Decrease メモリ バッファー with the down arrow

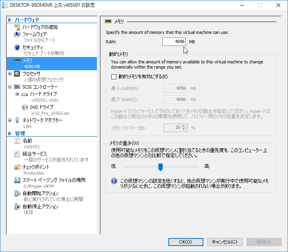(x=184, y=129)
